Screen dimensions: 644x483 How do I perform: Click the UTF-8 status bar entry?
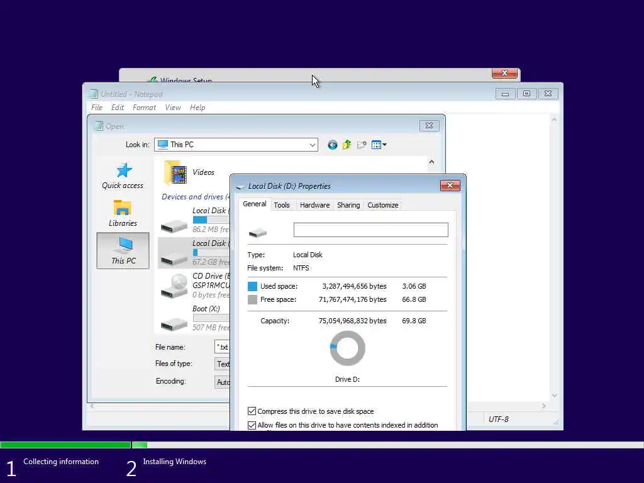(498, 419)
